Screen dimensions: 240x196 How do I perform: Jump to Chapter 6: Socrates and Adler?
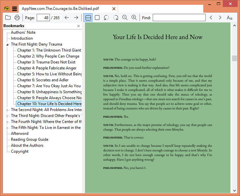pyautogui.click(x=43, y=80)
